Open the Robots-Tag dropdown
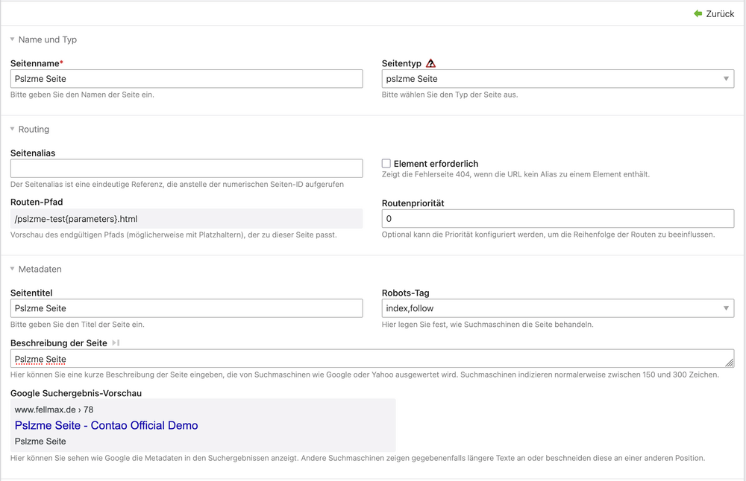 pyautogui.click(x=557, y=308)
